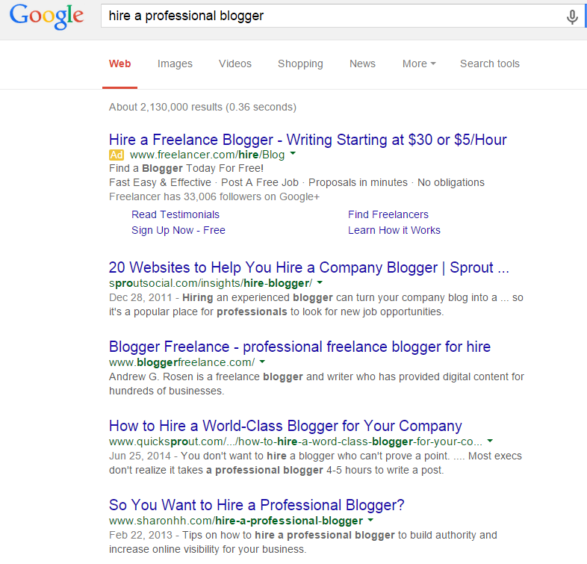587x564 pixels.
Task: Expand arrow next to bloggerfreelance.com URL
Action: click(x=263, y=362)
